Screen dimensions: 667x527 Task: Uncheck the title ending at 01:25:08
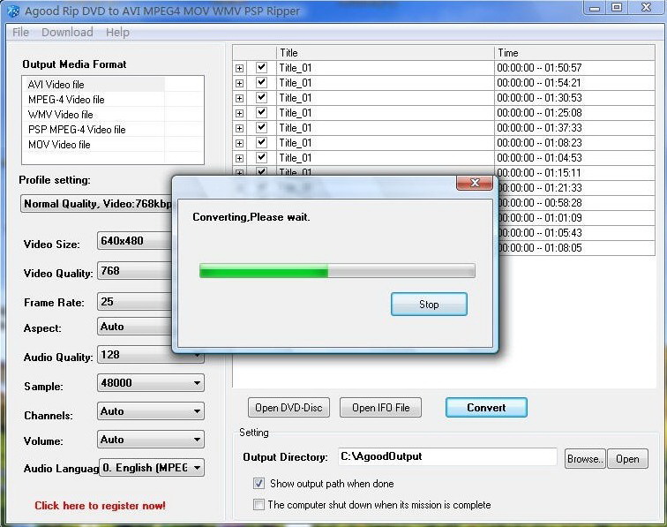coord(262,112)
